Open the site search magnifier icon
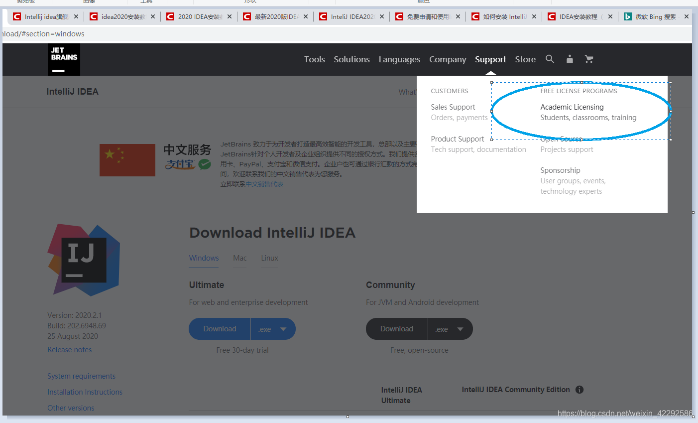Screen dimensions: 698x423 click(550, 59)
